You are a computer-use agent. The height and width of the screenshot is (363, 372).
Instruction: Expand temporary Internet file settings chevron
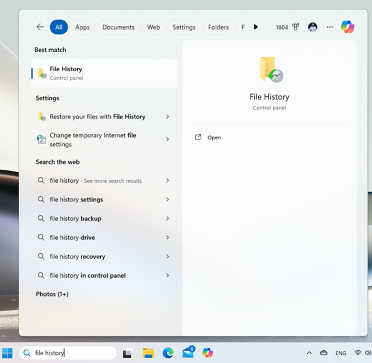[x=167, y=139]
